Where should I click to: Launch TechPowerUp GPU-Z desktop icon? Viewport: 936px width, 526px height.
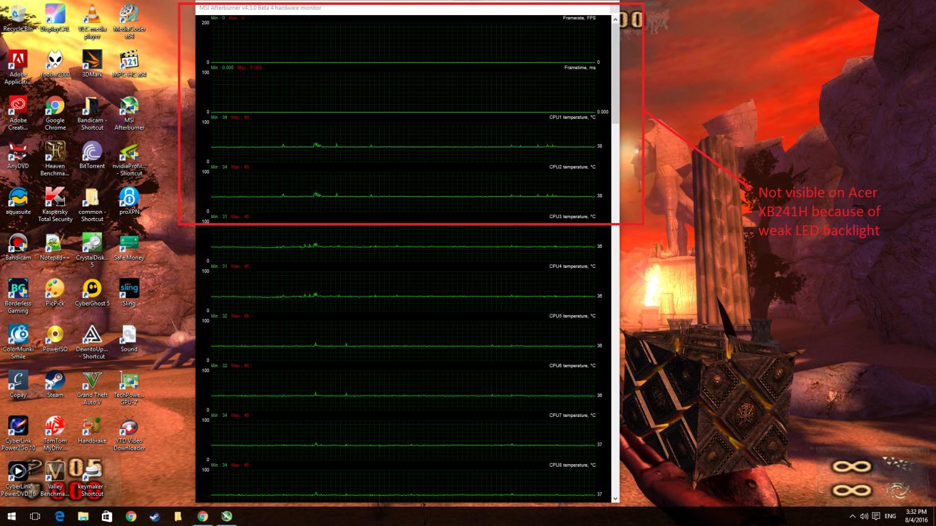click(x=129, y=387)
